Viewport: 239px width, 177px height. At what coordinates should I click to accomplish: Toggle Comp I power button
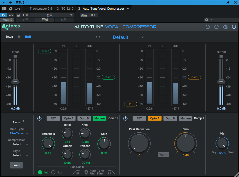39,118
